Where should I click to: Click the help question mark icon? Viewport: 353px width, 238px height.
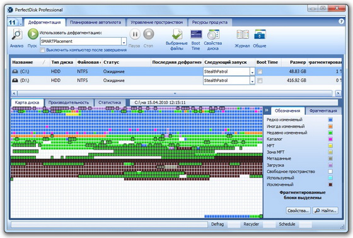click(341, 21)
